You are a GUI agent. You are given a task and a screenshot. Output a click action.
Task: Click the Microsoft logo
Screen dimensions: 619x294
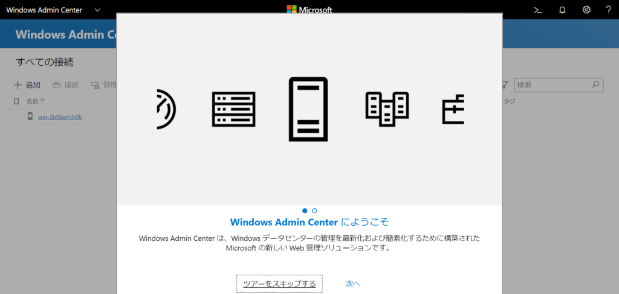309,10
